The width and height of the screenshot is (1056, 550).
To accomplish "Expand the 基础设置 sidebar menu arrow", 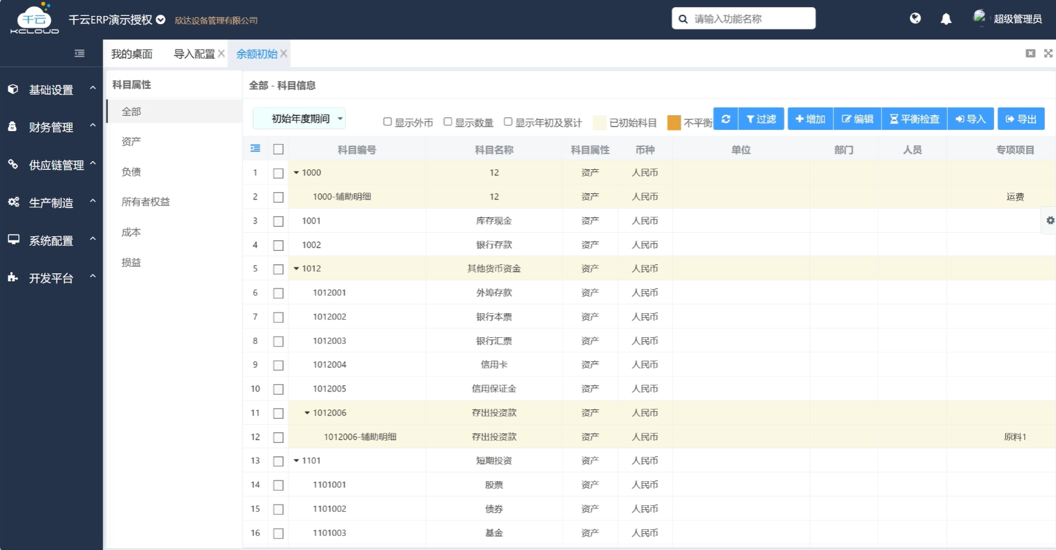I will (93, 88).
